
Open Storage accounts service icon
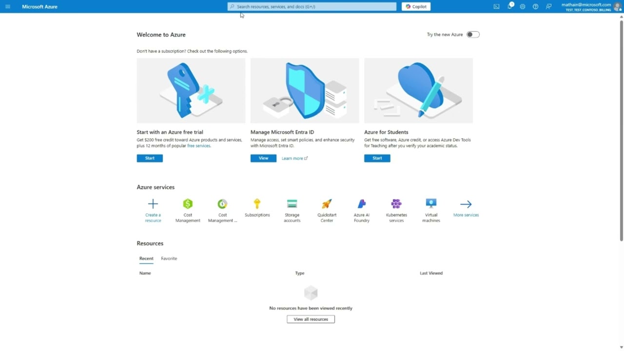pyautogui.click(x=292, y=204)
